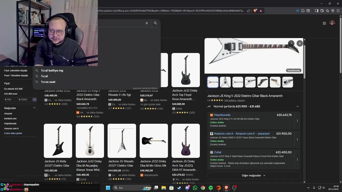Open Jackson JS Kelly JS32T product card
Viewport: 342px width, 192px height.
(x=58, y=152)
